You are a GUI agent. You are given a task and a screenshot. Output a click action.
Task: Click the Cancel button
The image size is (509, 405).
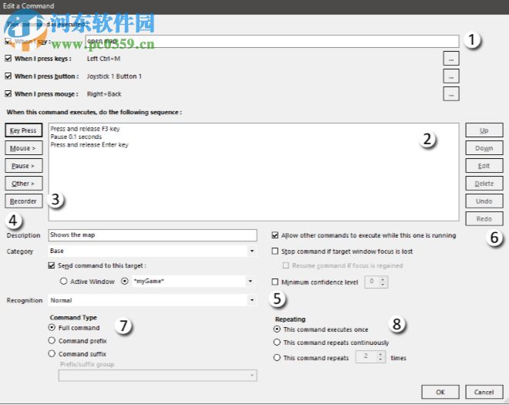coord(484,392)
